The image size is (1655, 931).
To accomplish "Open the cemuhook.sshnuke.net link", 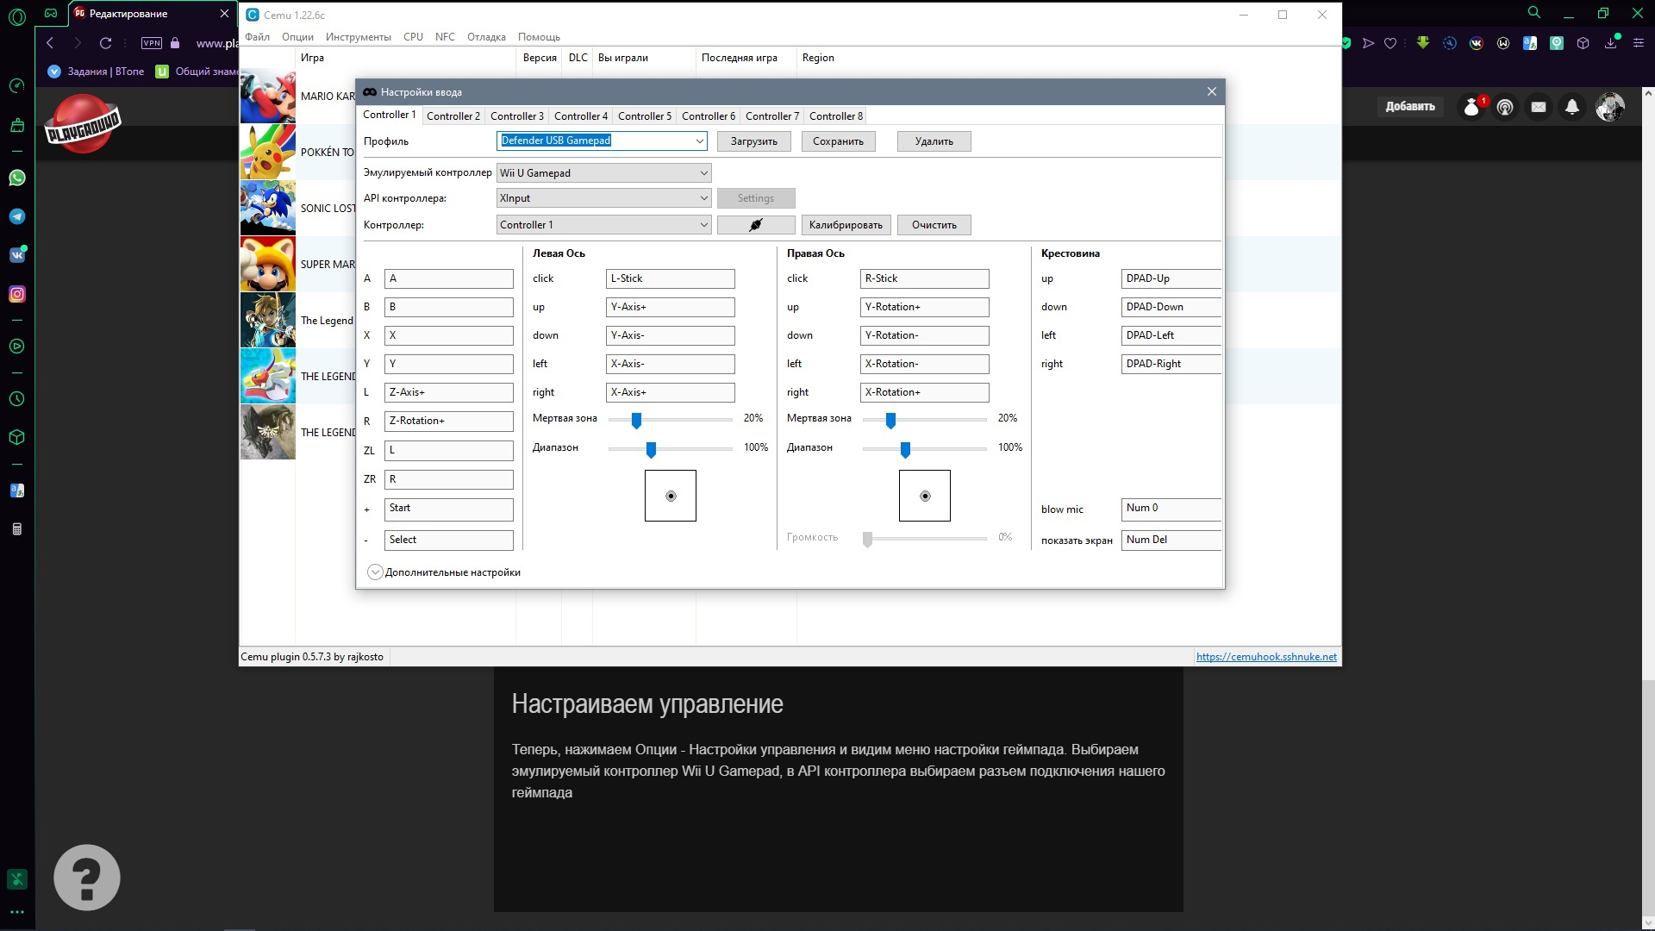I will 1266,657.
